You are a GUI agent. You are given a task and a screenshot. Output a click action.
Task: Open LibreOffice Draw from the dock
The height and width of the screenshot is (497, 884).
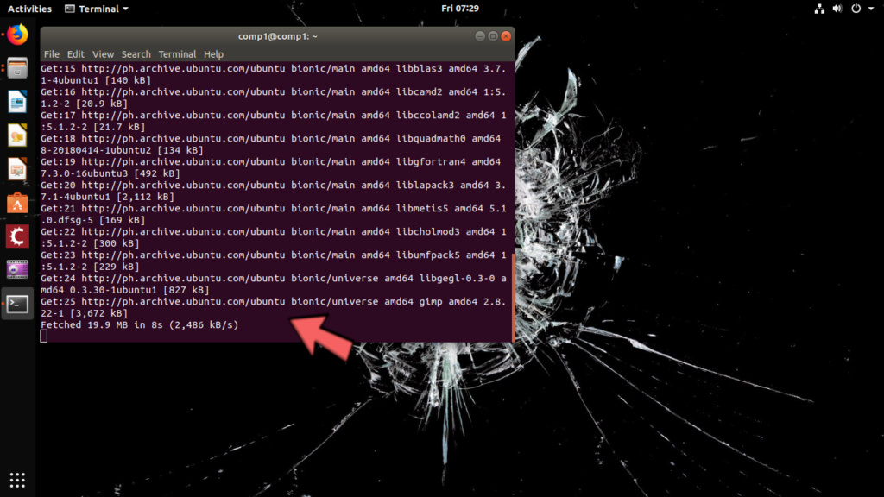[17, 135]
